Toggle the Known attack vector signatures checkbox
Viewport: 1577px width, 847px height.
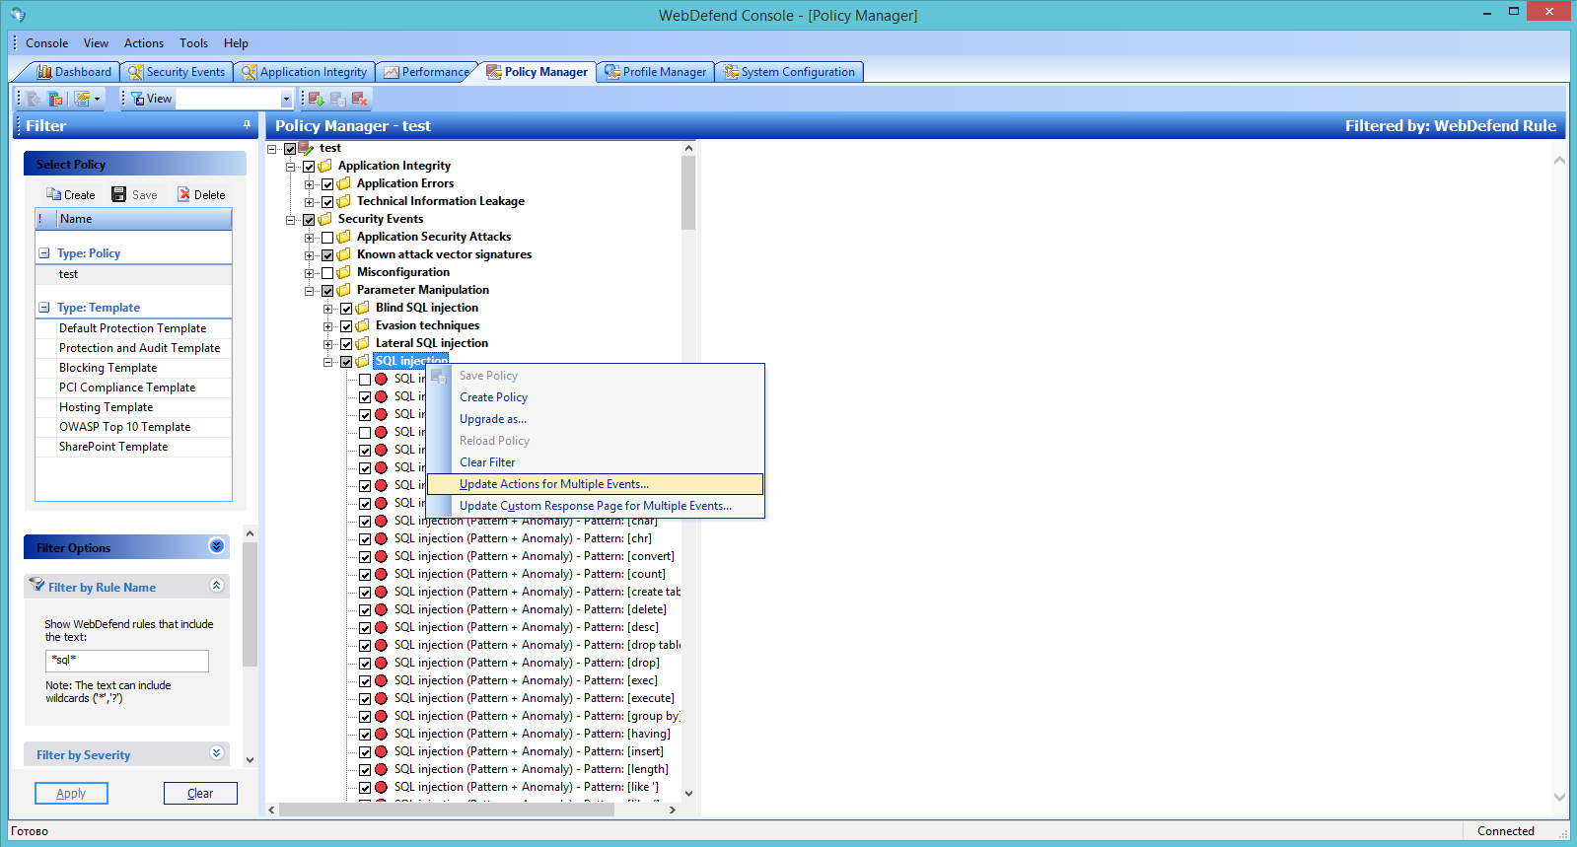[327, 255]
